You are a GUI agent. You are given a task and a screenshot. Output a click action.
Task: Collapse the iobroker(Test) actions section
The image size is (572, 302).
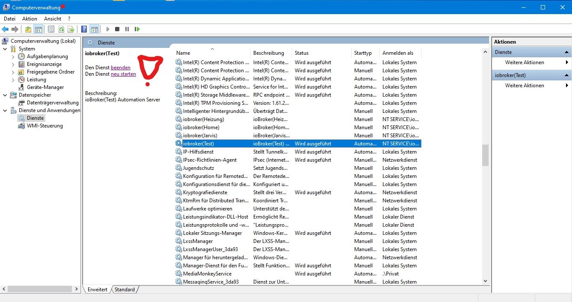pos(566,75)
